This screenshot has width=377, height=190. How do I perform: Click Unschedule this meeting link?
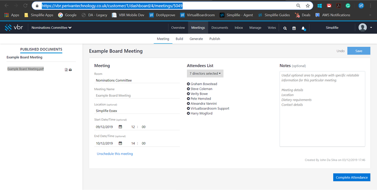115,154
